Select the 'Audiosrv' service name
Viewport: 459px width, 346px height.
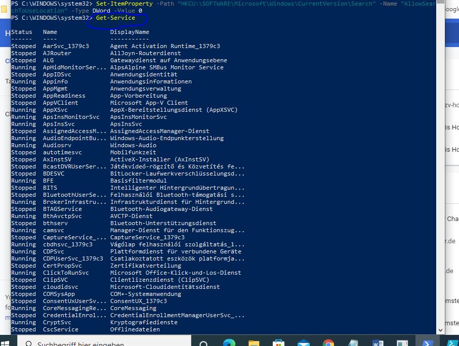[57, 145]
